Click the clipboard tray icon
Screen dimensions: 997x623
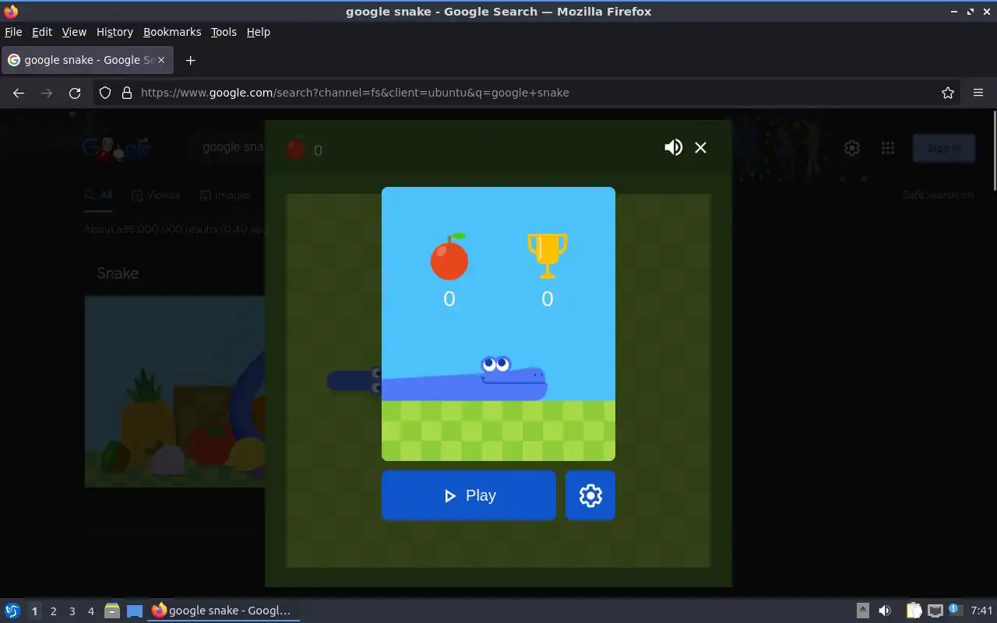coord(914,611)
